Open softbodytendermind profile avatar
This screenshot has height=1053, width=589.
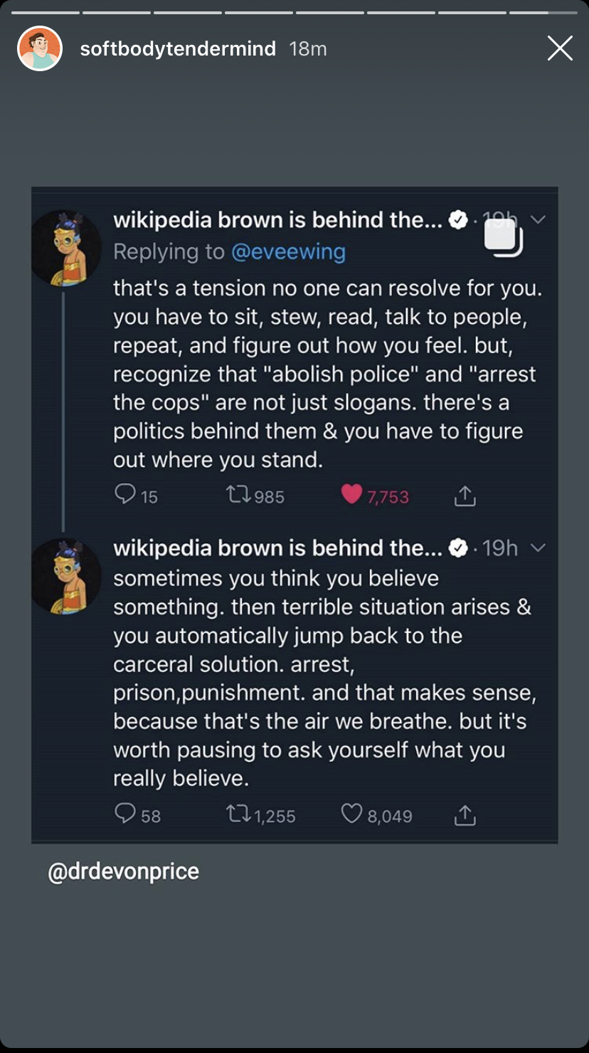40,48
